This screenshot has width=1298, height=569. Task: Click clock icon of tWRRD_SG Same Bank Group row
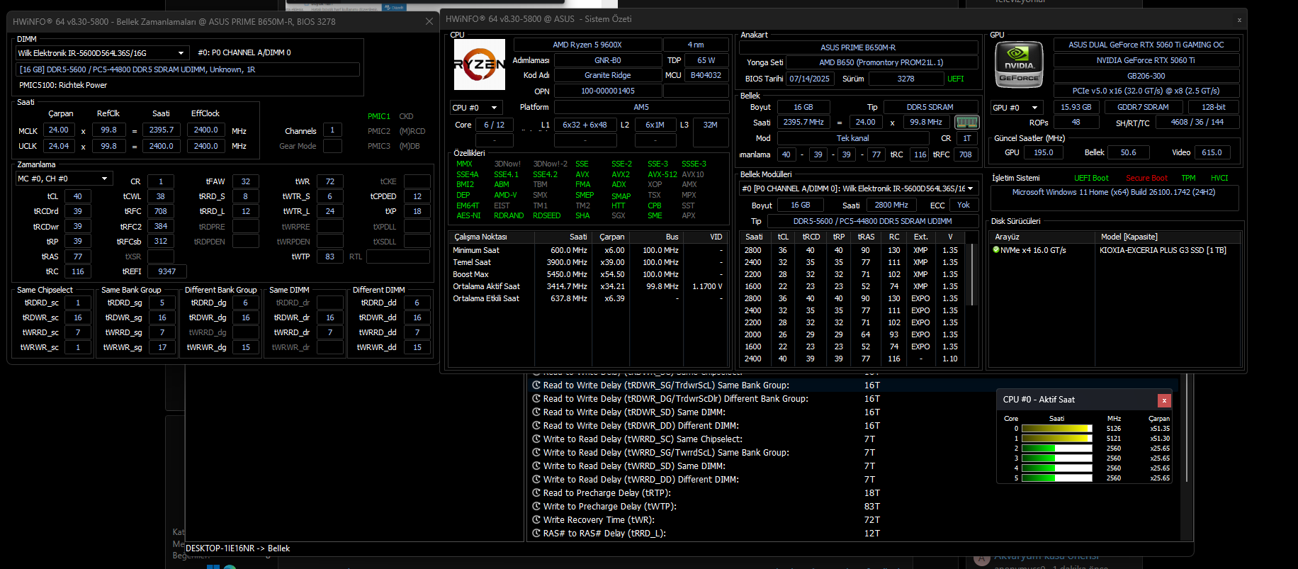(x=536, y=453)
